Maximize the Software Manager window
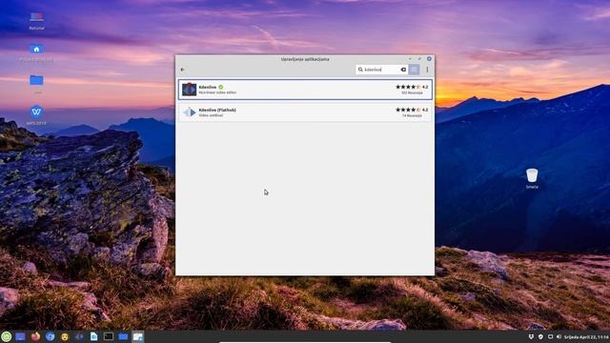 coord(419,59)
